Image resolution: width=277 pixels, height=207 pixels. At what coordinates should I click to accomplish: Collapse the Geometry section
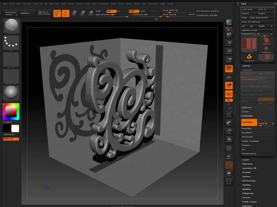tap(247, 70)
